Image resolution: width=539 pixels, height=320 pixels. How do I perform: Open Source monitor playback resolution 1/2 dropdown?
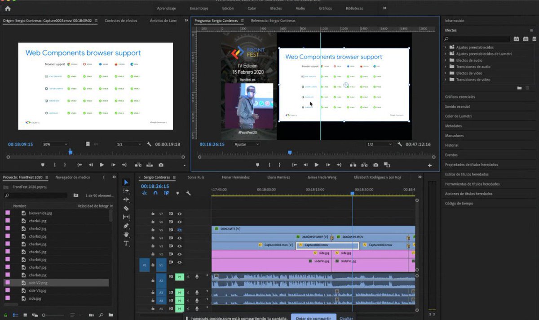pyautogui.click(x=129, y=144)
